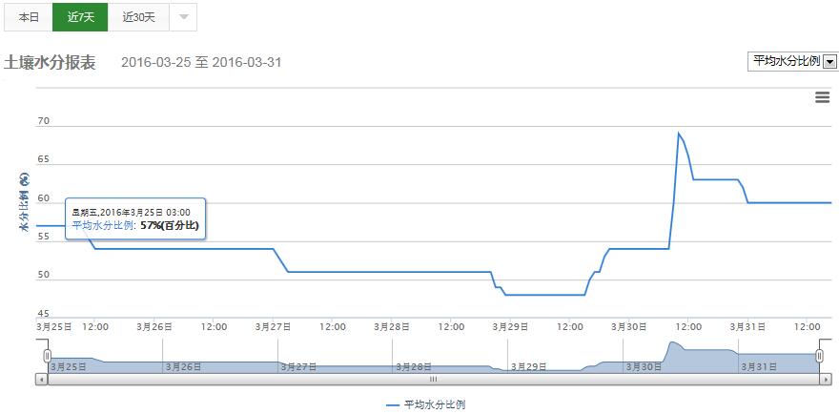The width and height of the screenshot is (839, 414).
Task: Select the 近7天 tab
Action: pos(80,17)
